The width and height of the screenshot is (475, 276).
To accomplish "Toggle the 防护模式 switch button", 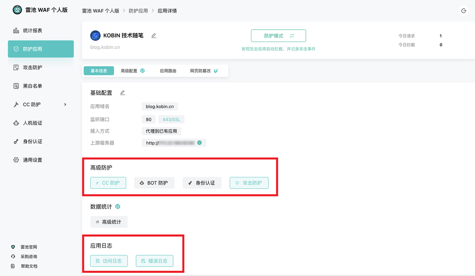I will [278, 35].
